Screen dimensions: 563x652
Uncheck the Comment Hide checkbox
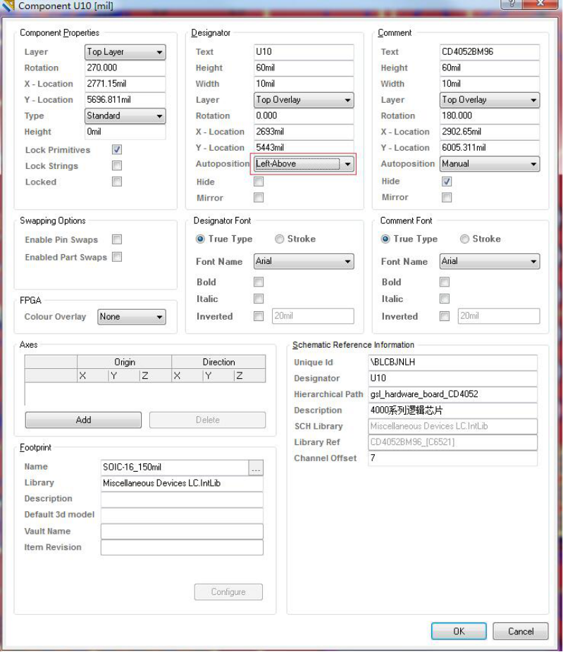pos(445,181)
